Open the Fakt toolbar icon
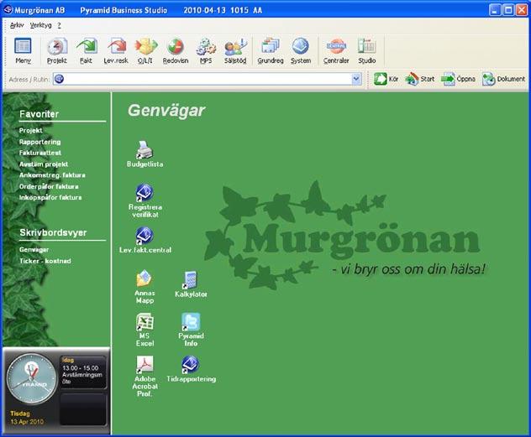This screenshot has width=531, height=437. click(x=87, y=50)
